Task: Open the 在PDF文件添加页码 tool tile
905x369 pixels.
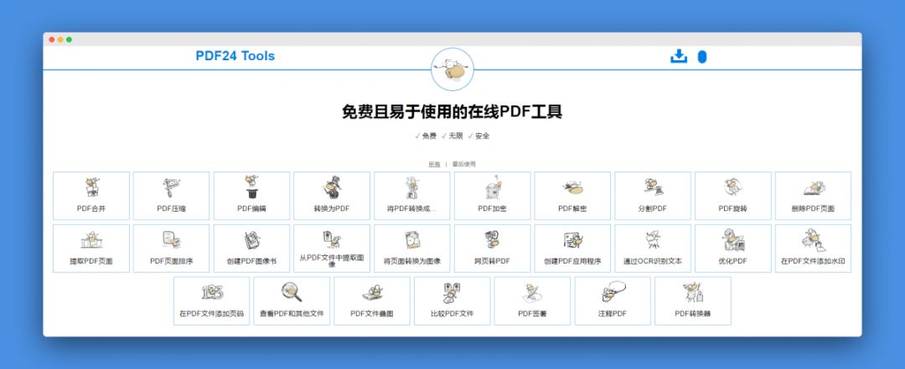Action: tap(212, 301)
